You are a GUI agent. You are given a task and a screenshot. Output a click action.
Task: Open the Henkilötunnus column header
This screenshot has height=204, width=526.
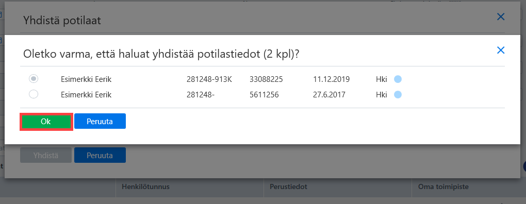click(x=145, y=187)
